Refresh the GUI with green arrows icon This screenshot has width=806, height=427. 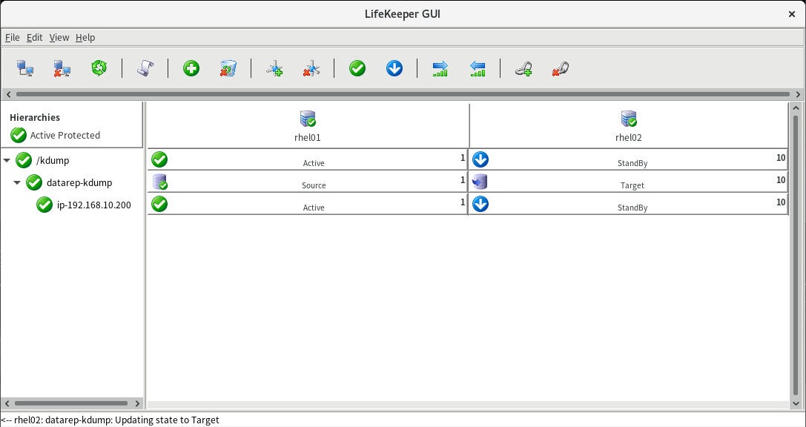[x=99, y=69]
